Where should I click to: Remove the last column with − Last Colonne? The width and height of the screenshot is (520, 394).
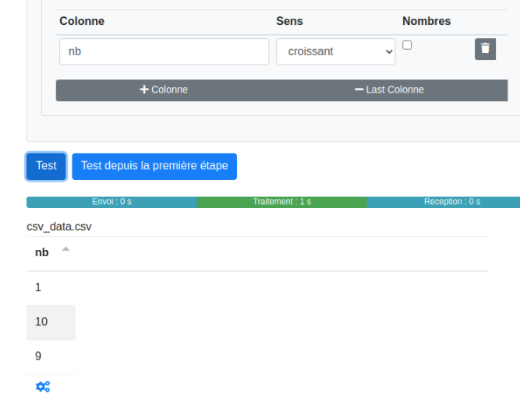(389, 90)
